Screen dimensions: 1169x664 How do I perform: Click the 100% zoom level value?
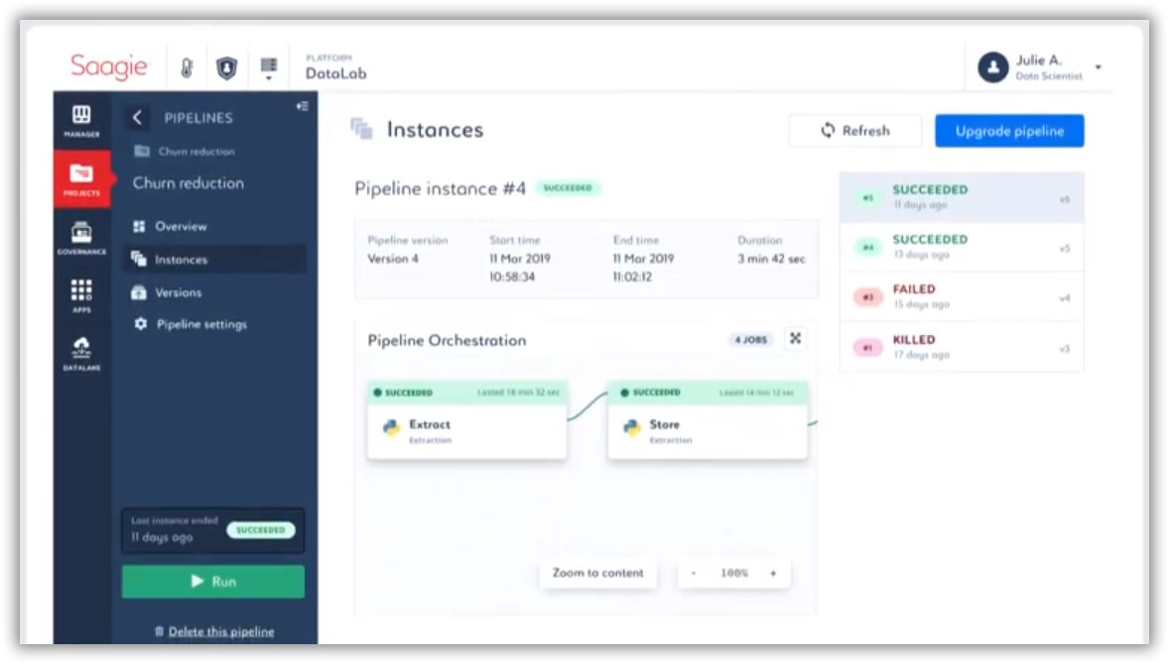click(733, 573)
